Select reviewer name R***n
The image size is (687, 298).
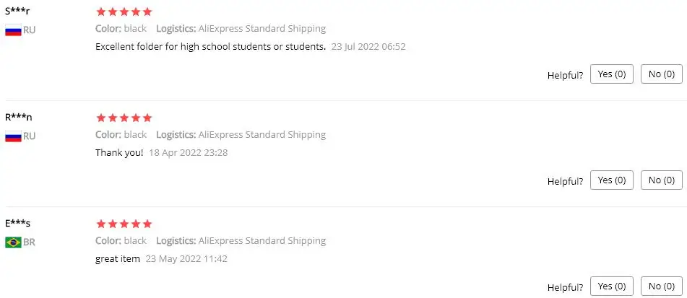[19, 117]
